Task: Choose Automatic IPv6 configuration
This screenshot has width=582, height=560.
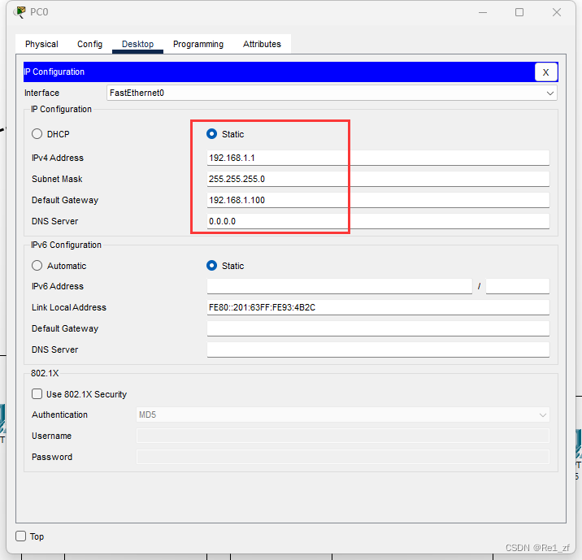Action: (x=37, y=266)
